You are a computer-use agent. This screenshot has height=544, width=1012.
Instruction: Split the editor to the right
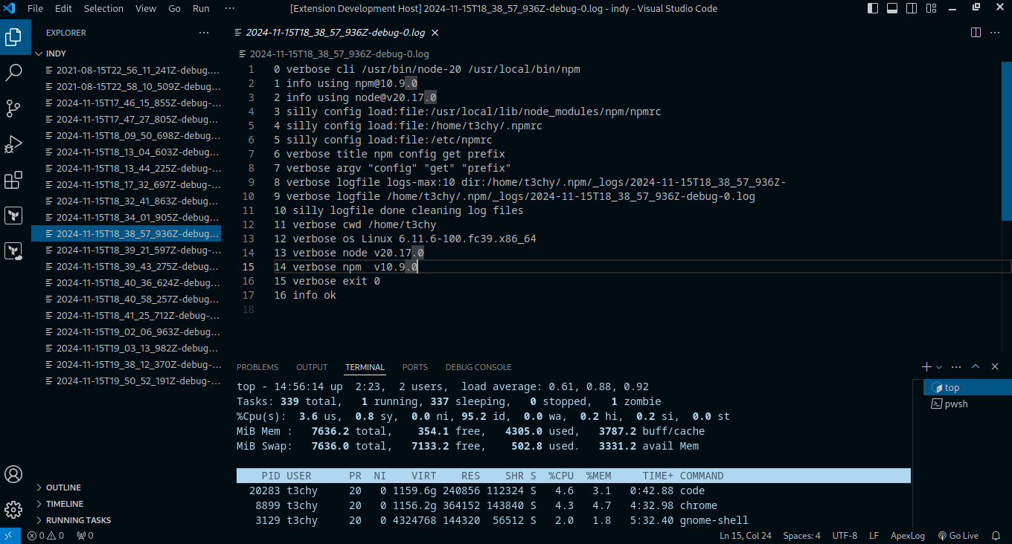click(x=976, y=33)
